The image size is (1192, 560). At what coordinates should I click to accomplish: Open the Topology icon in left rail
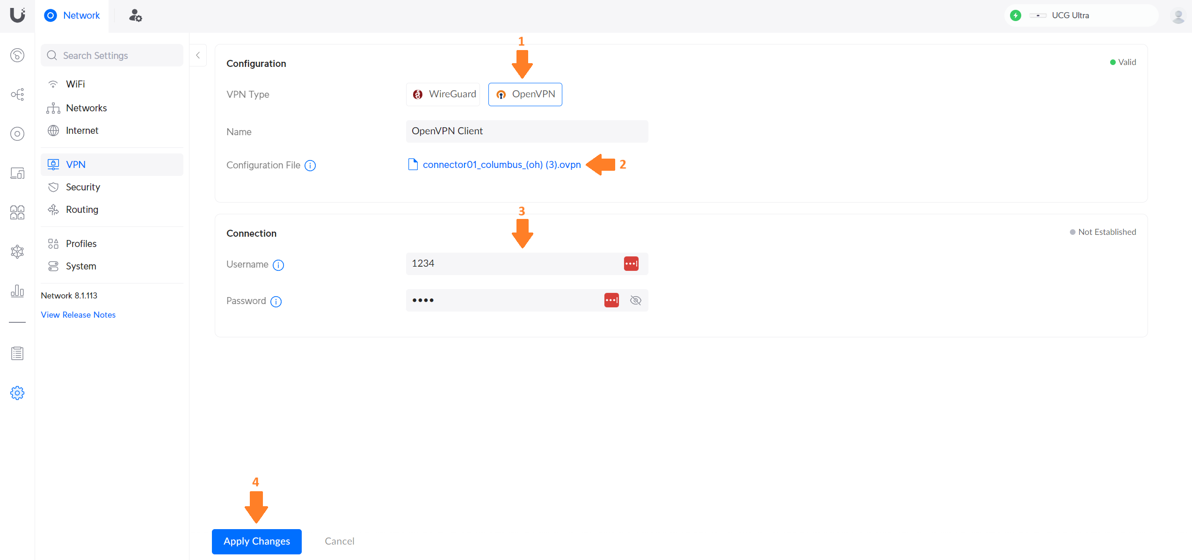17,95
